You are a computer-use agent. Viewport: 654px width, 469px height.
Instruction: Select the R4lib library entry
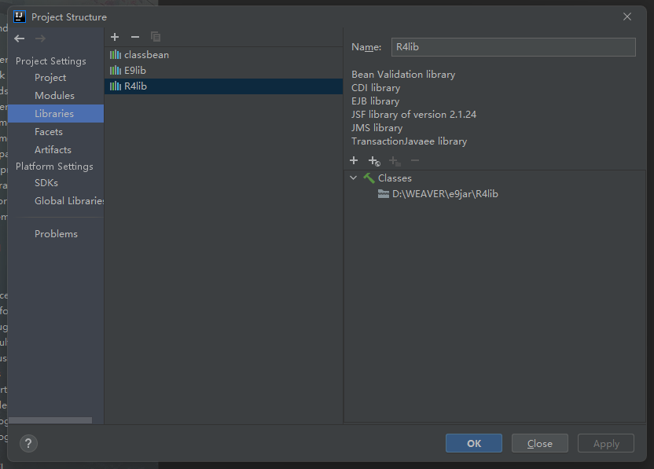135,86
